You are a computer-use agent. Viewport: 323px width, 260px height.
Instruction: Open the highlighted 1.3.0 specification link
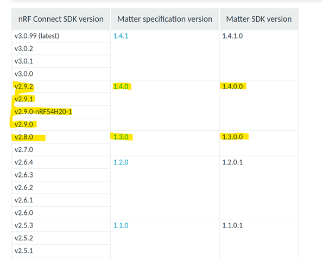click(121, 137)
